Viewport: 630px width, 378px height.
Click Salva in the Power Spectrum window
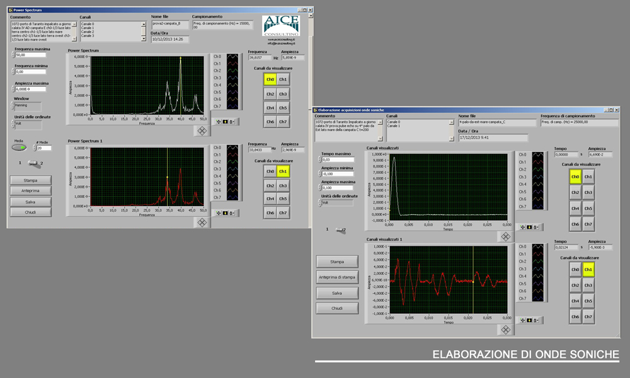30,202
